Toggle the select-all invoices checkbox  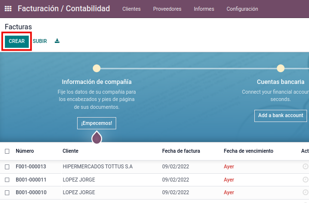[x=7, y=151]
